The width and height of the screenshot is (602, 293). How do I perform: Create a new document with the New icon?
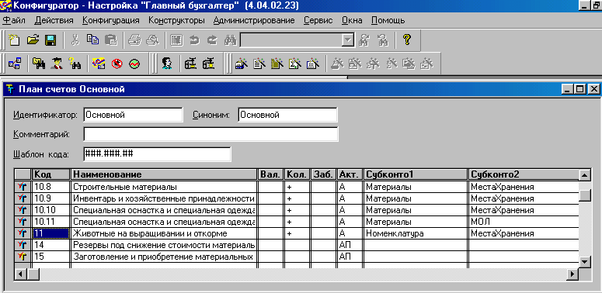click(15, 40)
